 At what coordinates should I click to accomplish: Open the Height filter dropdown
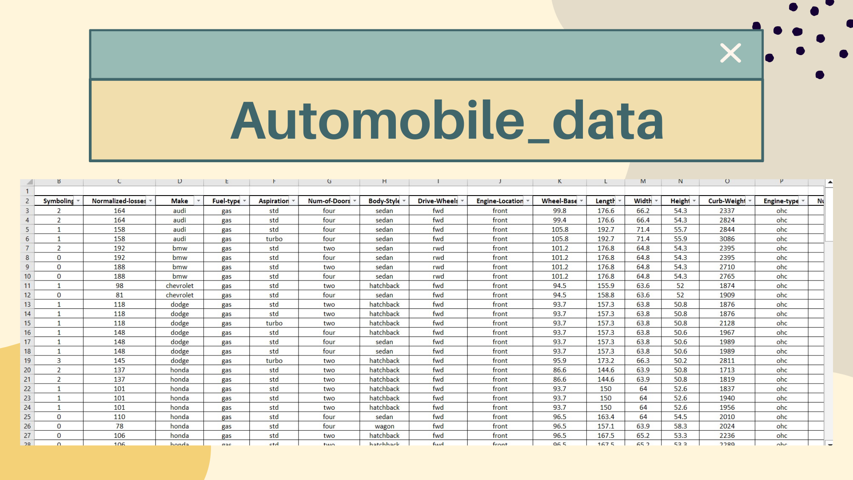[x=694, y=201]
